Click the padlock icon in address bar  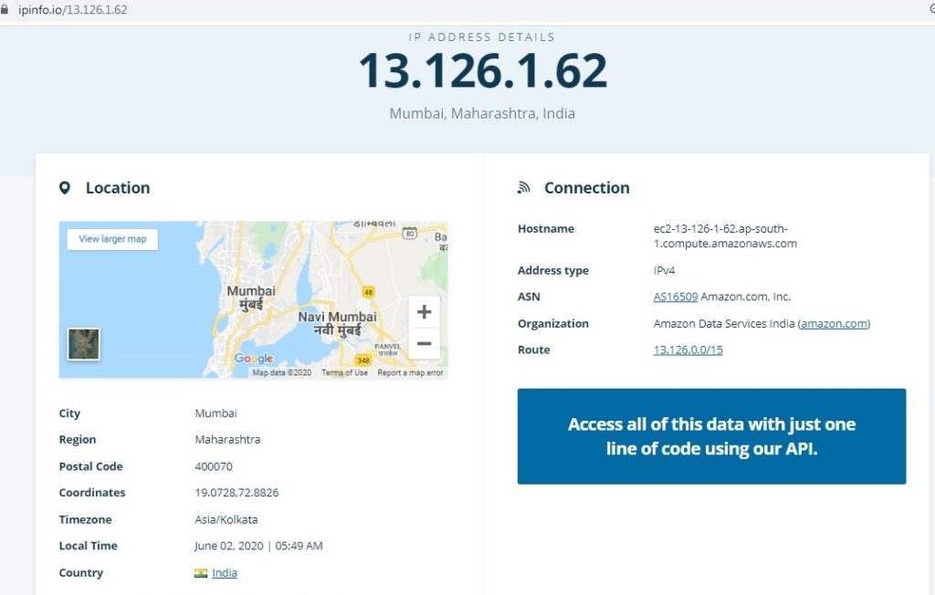tap(5, 10)
